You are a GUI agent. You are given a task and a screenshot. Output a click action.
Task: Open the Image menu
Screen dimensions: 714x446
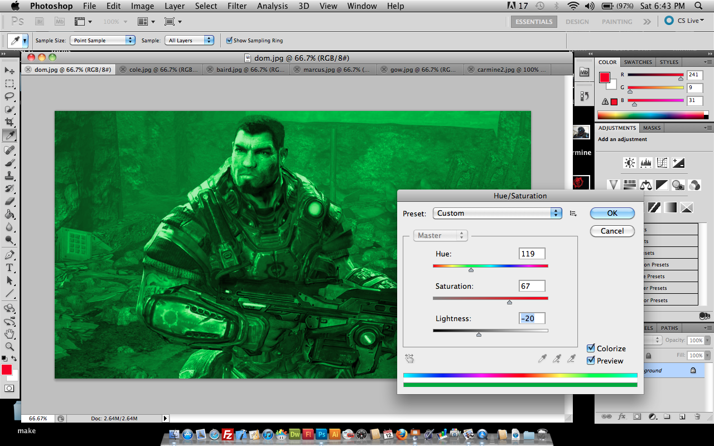pyautogui.click(x=142, y=6)
